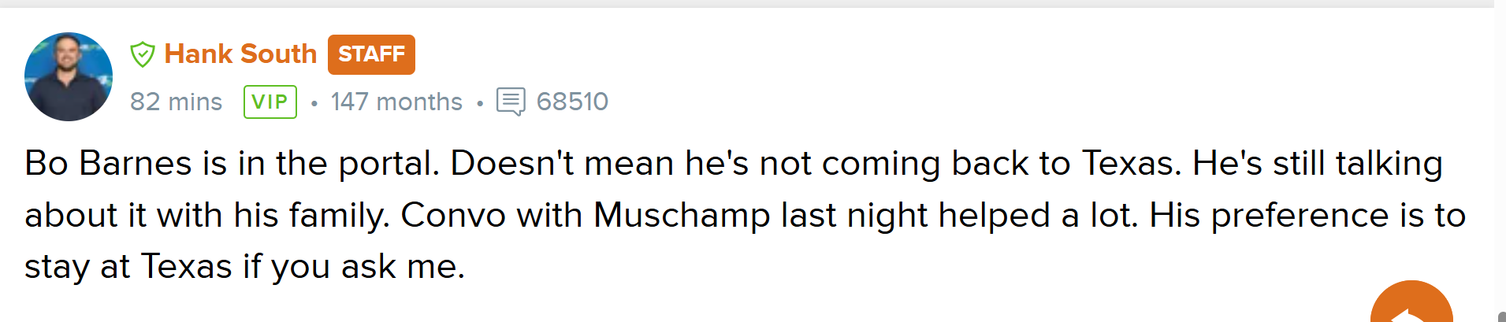The image size is (1506, 322).
Task: Click the 68510 post count number
Action: [572, 102]
